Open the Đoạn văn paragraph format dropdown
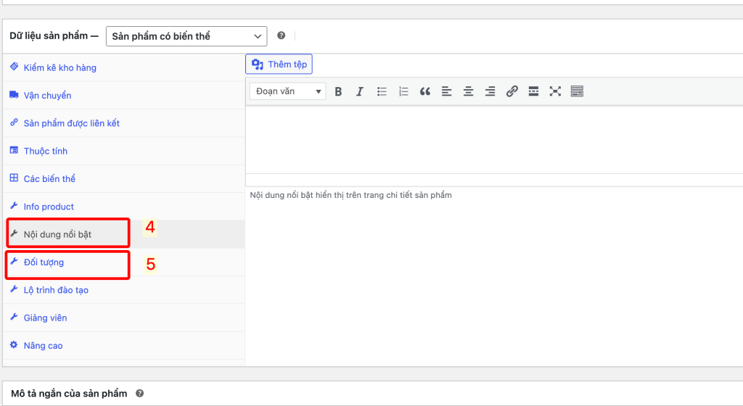This screenshot has width=743, height=406. 288,91
